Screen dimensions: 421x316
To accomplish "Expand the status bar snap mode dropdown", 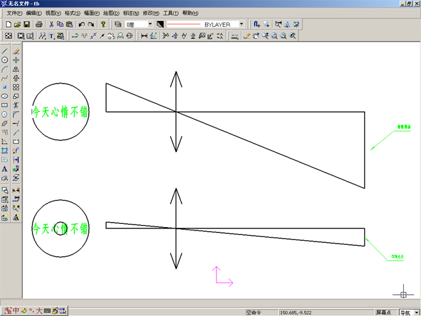I will (x=416, y=313).
